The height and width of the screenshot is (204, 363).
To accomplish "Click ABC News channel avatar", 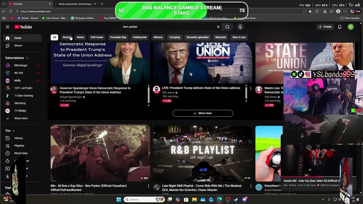I will click(157, 90).
